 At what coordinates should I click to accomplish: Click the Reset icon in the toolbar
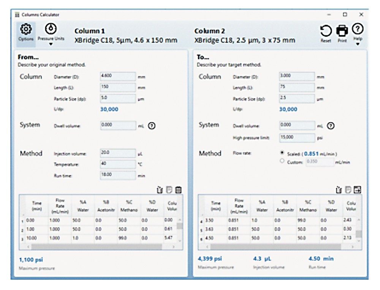coord(325,31)
